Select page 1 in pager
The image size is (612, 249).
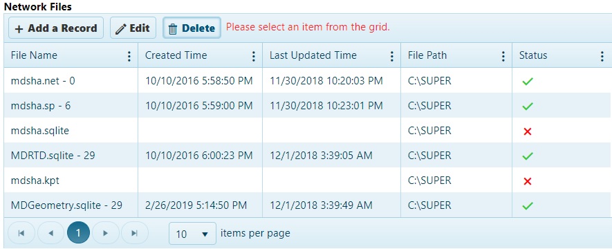[78, 233]
